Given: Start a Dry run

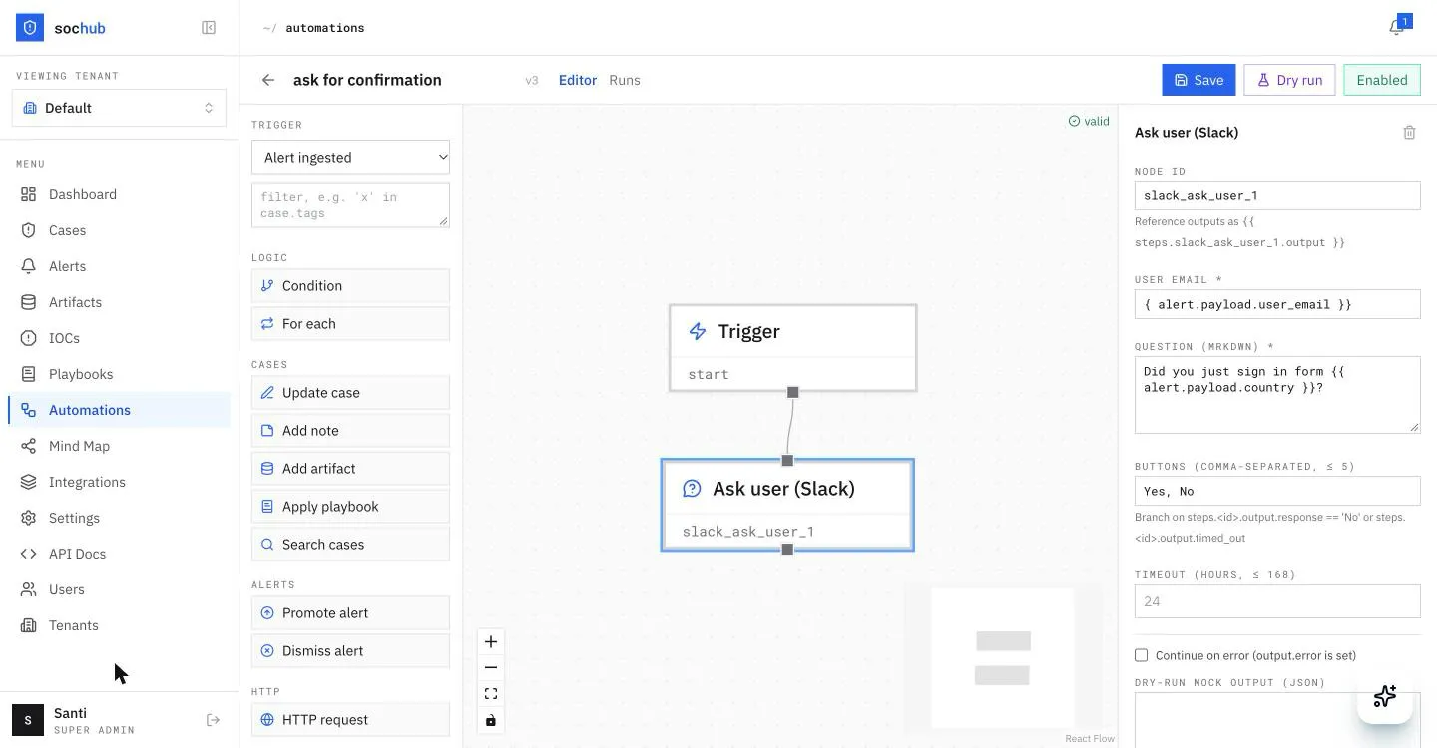Looking at the screenshot, I should click(1289, 80).
